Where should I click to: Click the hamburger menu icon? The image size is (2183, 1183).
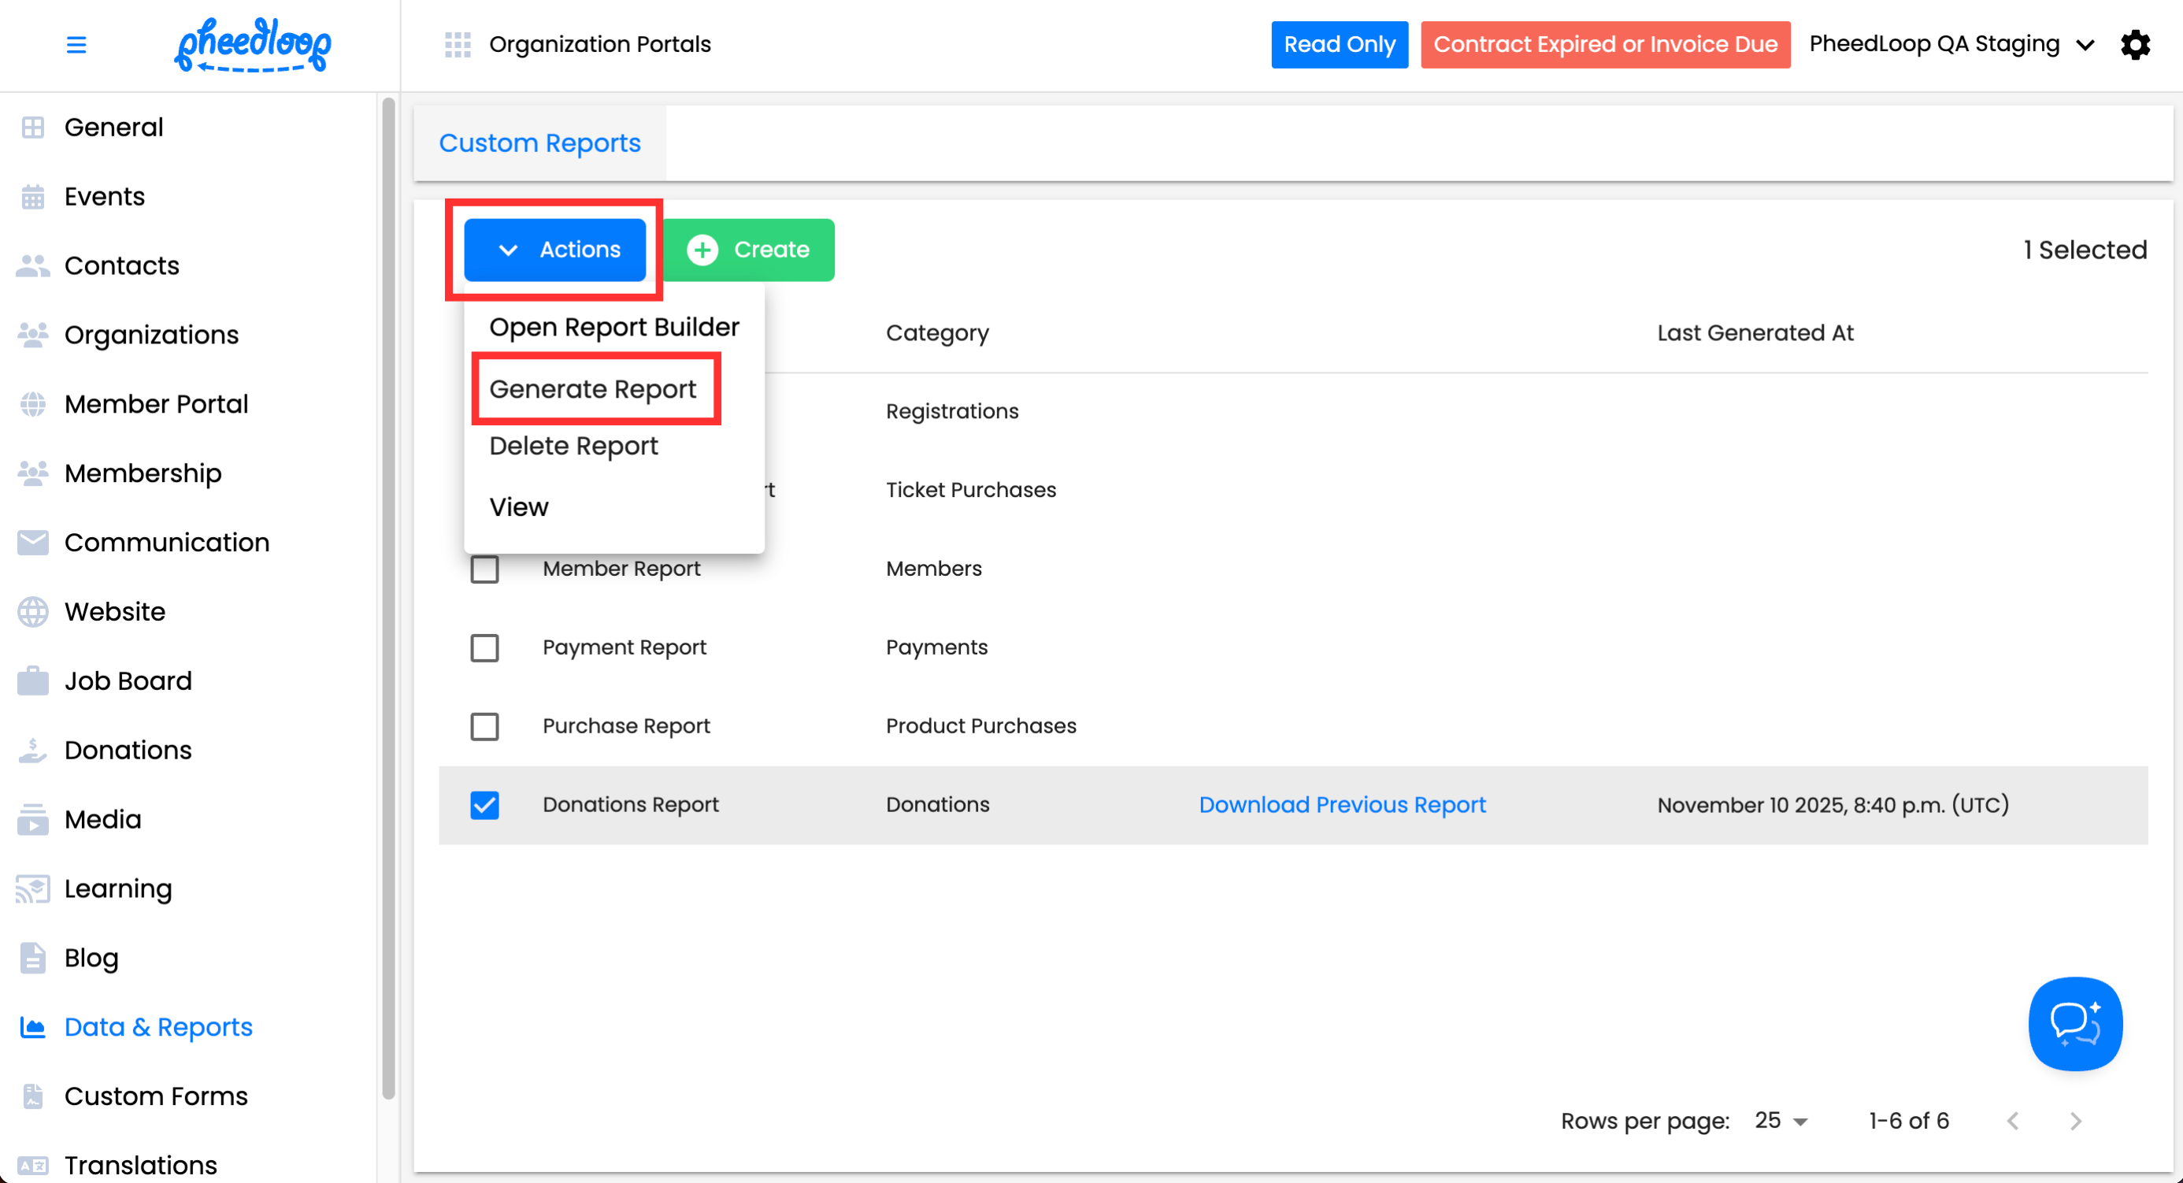pos(76,44)
